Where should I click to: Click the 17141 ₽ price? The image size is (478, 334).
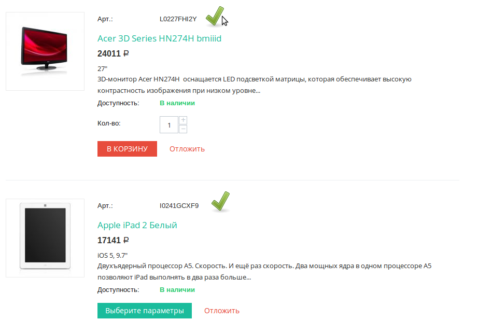pyautogui.click(x=113, y=240)
